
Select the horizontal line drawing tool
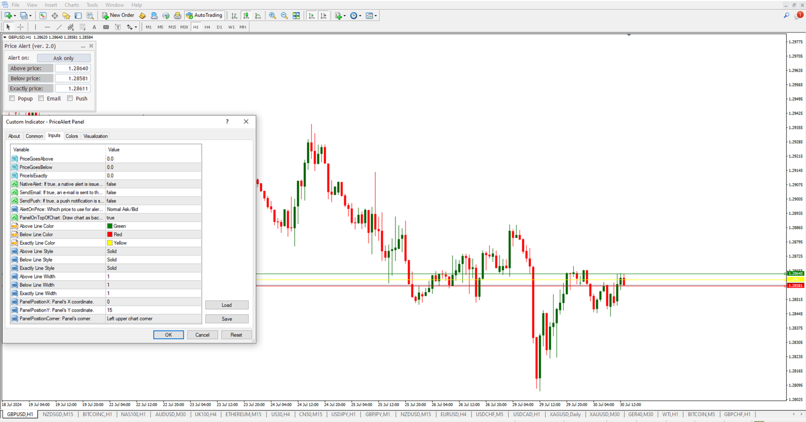click(x=47, y=27)
